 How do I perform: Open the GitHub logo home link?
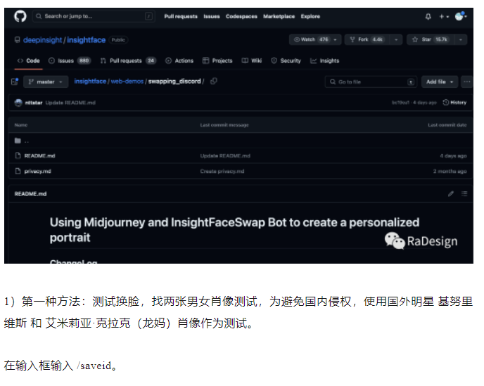20,16
